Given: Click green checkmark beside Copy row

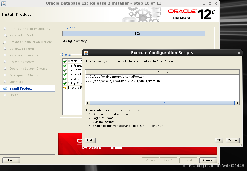Looking at the screenshot, I should point(65,70).
